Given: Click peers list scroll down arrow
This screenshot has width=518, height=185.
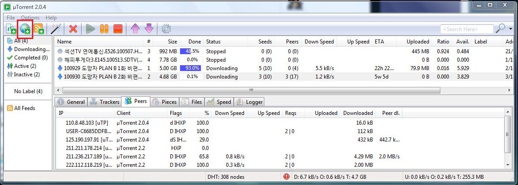Looking at the screenshot, I should 508,165.
